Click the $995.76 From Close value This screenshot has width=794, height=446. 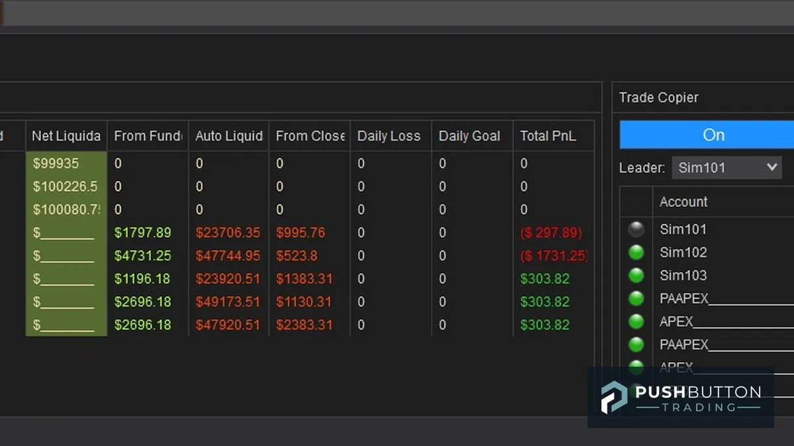[x=301, y=233]
